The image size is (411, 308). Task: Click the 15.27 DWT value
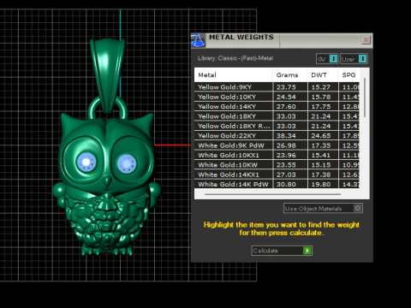tap(321, 87)
